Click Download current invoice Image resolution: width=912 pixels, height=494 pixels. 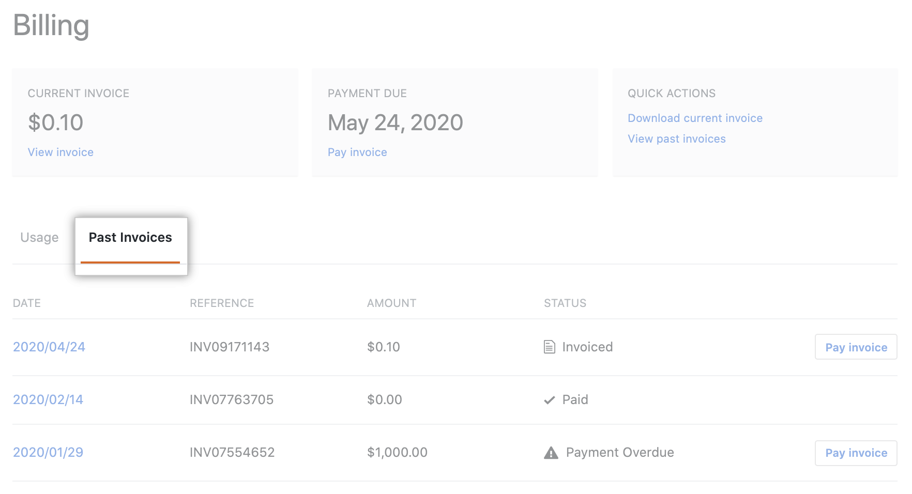pos(695,118)
